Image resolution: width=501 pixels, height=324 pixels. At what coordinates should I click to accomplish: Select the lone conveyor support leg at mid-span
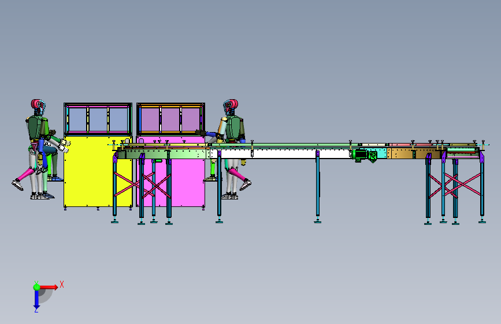coord(318,187)
